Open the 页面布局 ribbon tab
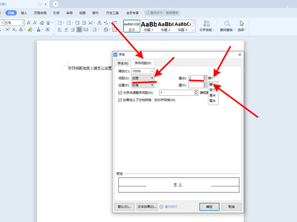 [x=41, y=13]
